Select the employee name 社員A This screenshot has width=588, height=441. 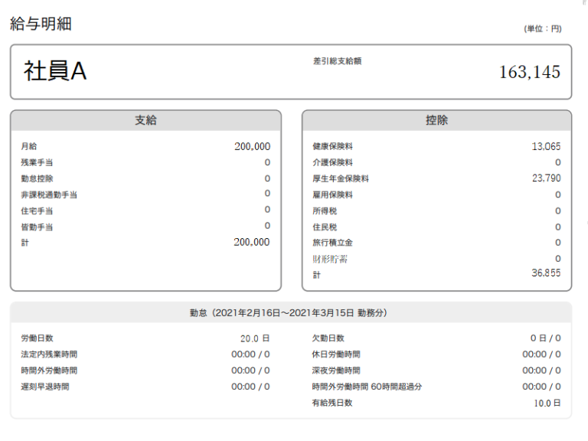click(x=55, y=71)
